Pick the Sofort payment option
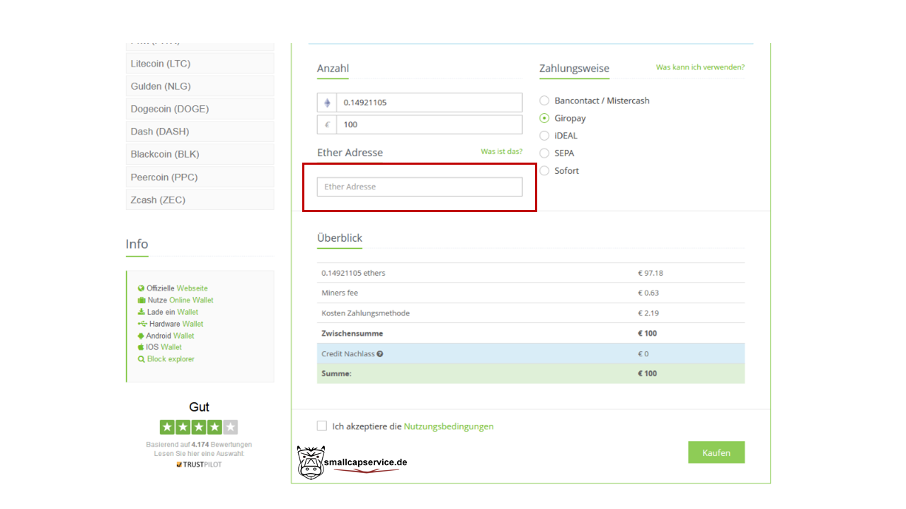The image size is (906, 509). click(x=544, y=170)
